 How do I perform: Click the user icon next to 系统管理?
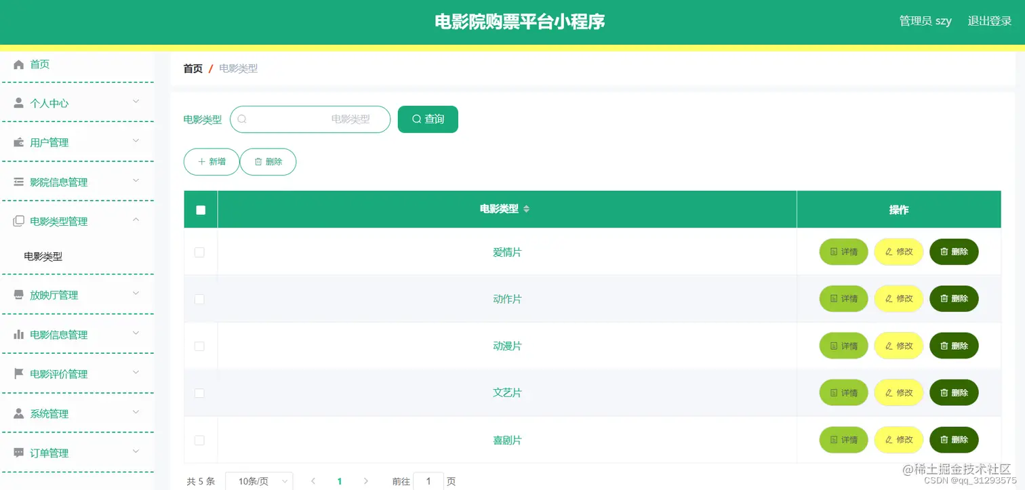(19, 414)
